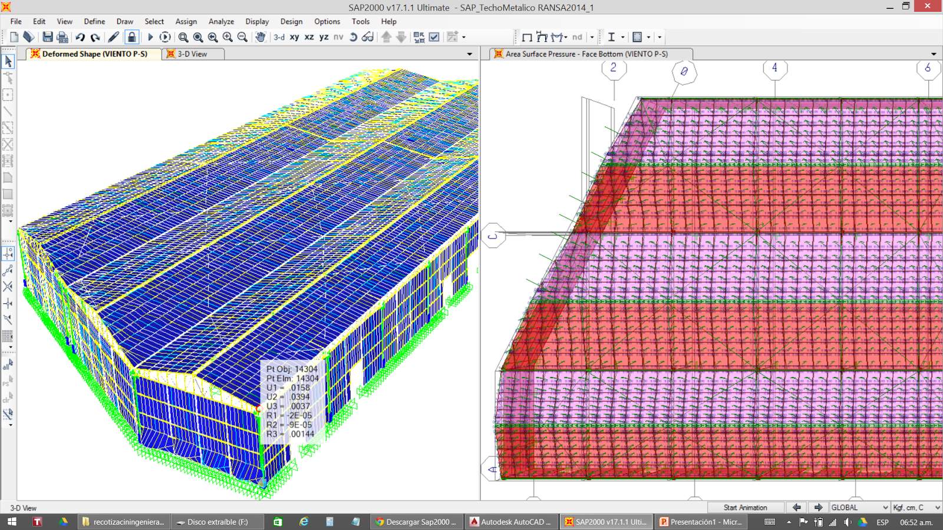The height and width of the screenshot is (530, 943).
Task: Undo the last action
Action: 80,37
